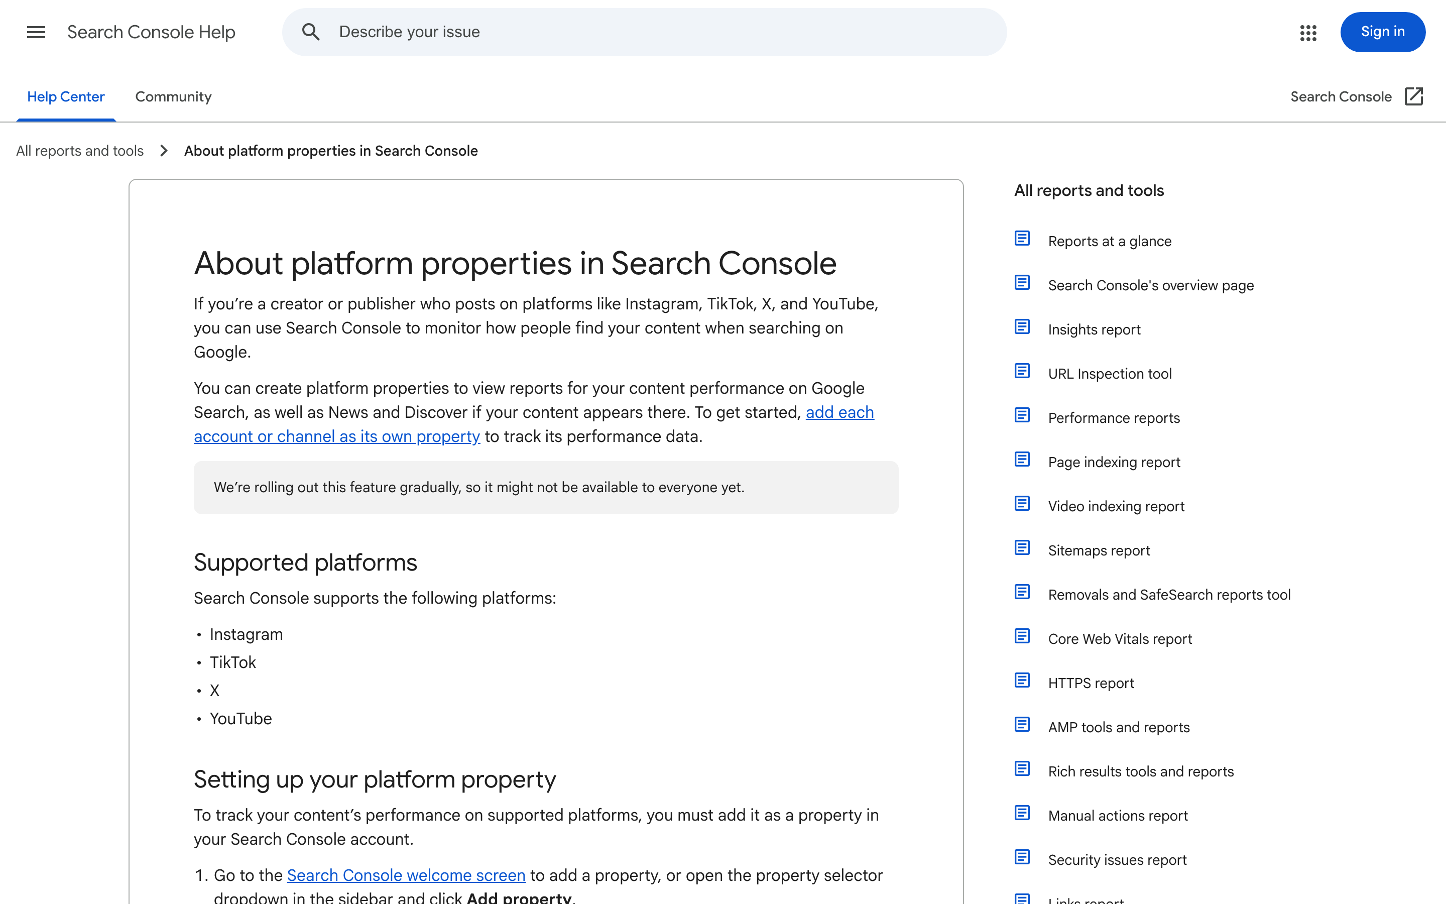
Task: Click the article icon beside URL Inspection tool
Action: 1022,371
